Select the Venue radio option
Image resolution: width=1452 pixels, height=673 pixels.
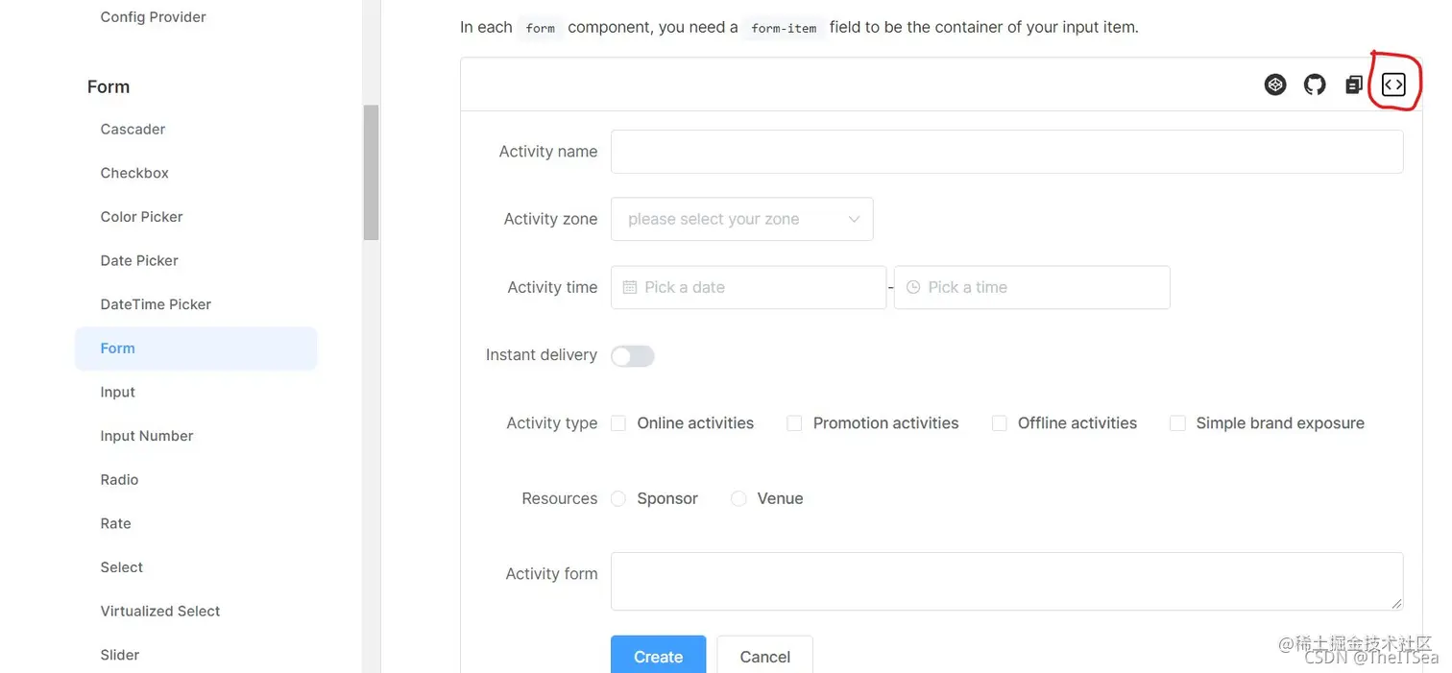pos(738,499)
